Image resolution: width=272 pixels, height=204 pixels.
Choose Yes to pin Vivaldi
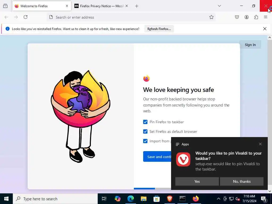[x=197, y=181]
